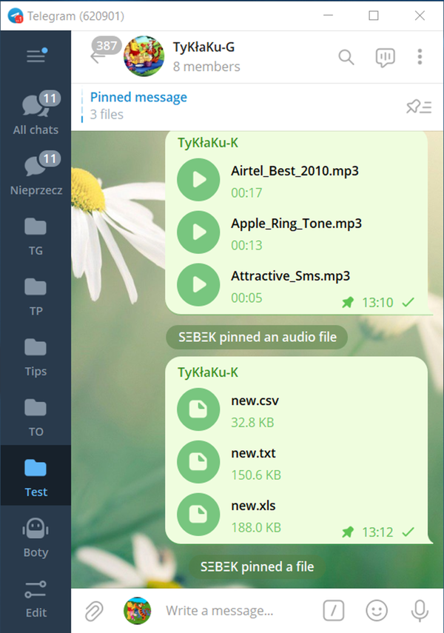Show all pinned messages list icon

[418, 107]
